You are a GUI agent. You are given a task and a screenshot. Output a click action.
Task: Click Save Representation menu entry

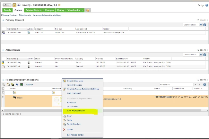[76, 111]
